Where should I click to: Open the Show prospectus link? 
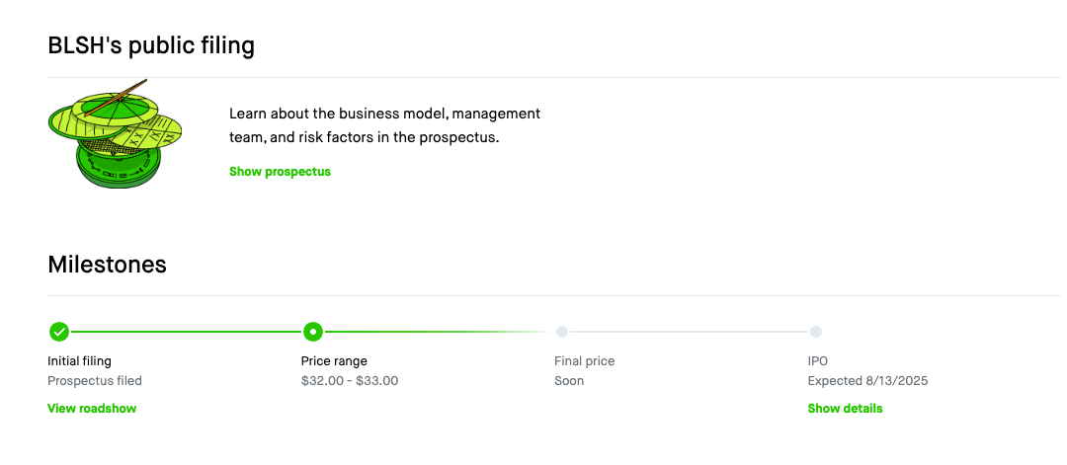coord(280,172)
